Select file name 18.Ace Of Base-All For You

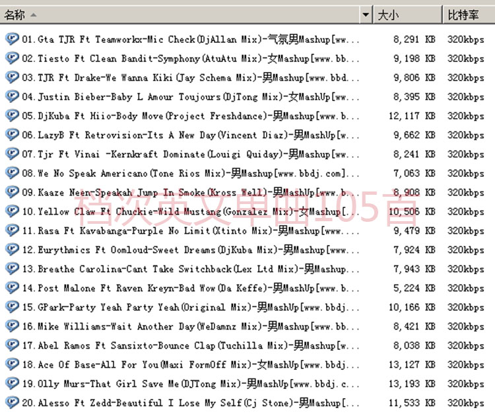pos(190,364)
